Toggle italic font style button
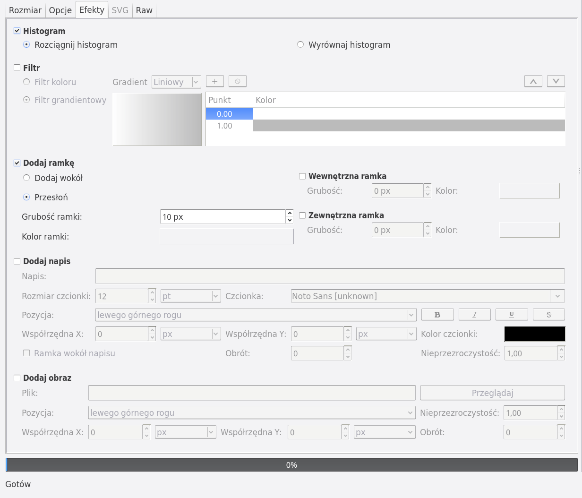 (475, 315)
